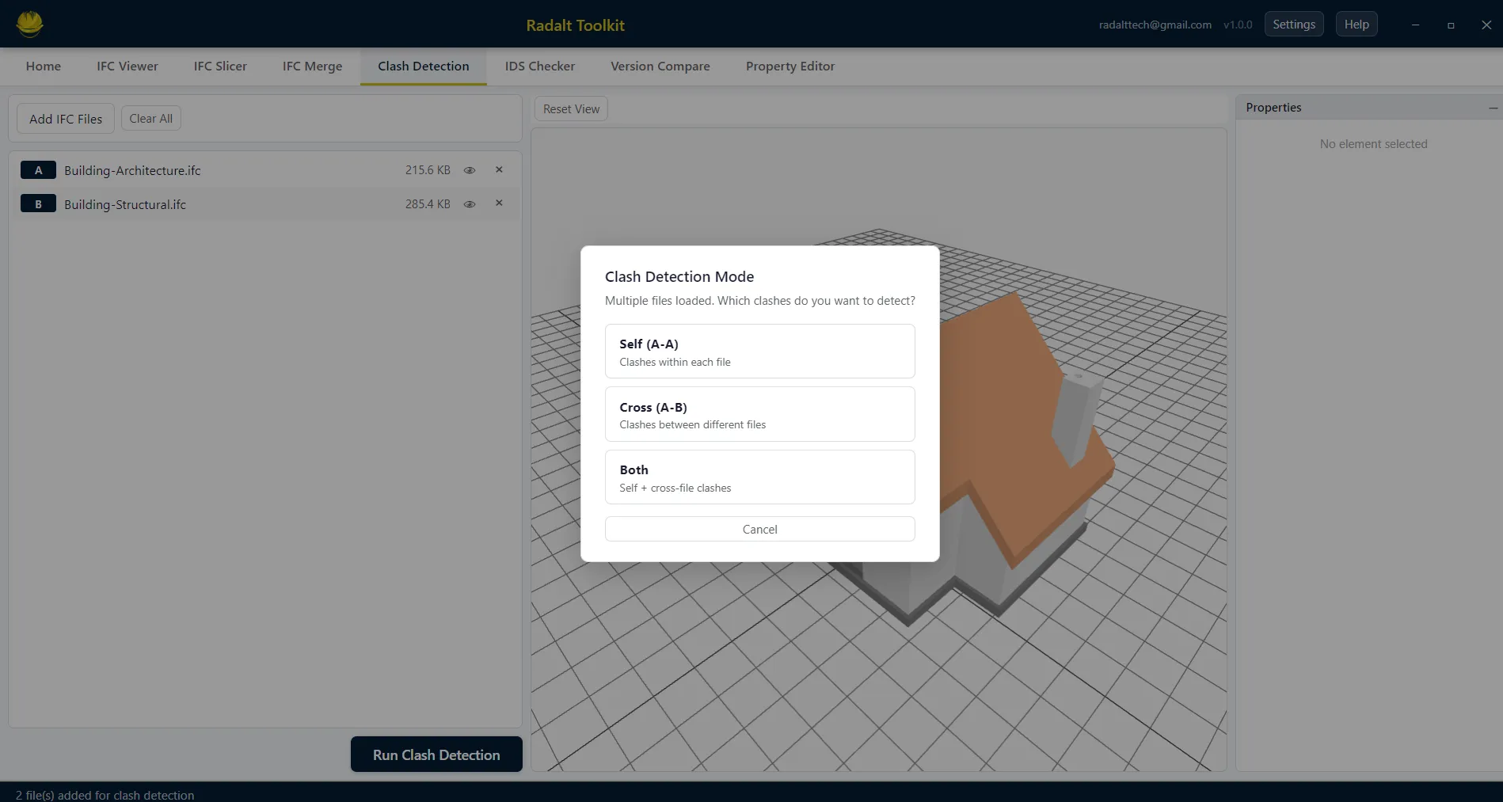Clear All loaded IFC files
The height and width of the screenshot is (802, 1503).
pos(150,118)
